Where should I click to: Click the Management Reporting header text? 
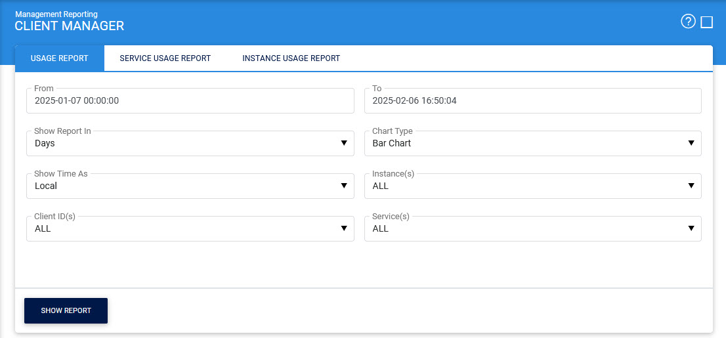[x=56, y=14]
